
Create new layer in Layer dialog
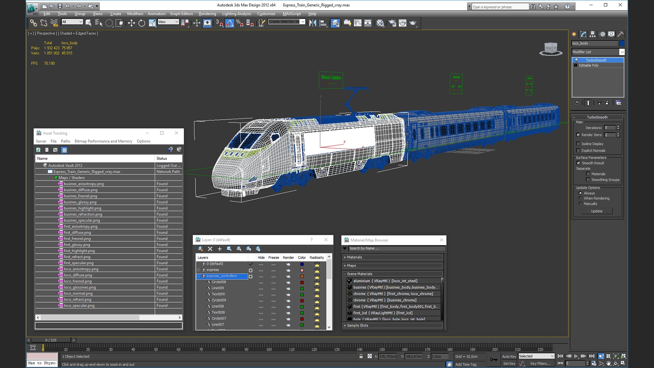pos(201,249)
